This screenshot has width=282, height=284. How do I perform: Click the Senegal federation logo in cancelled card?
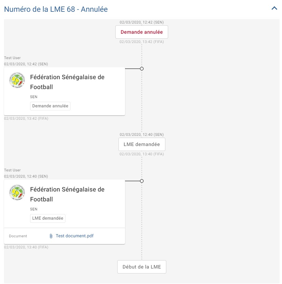tap(17, 80)
